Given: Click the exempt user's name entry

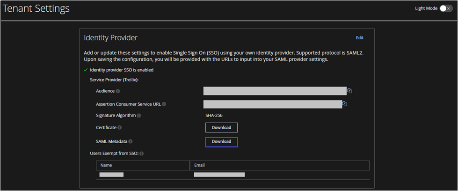Looking at the screenshot, I should coord(111,175).
